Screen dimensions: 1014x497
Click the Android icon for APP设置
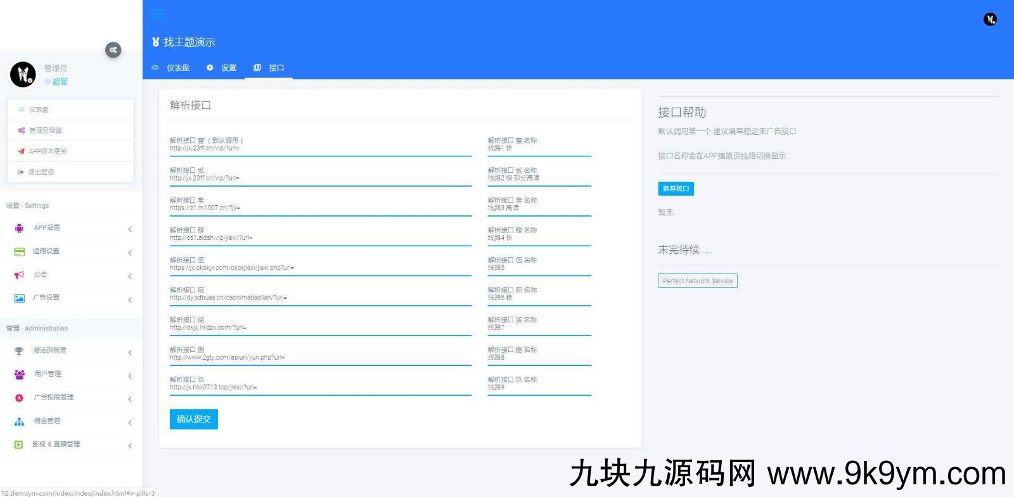[19, 228]
